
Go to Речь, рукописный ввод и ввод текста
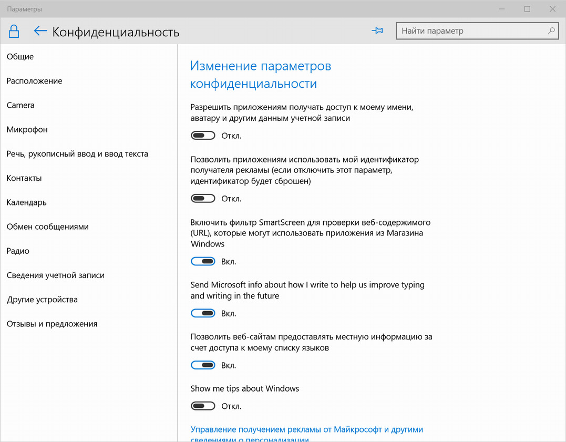(x=77, y=154)
